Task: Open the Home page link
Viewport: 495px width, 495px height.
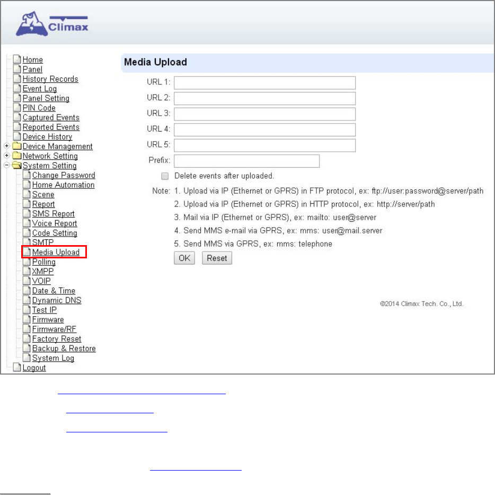Action: (32, 60)
